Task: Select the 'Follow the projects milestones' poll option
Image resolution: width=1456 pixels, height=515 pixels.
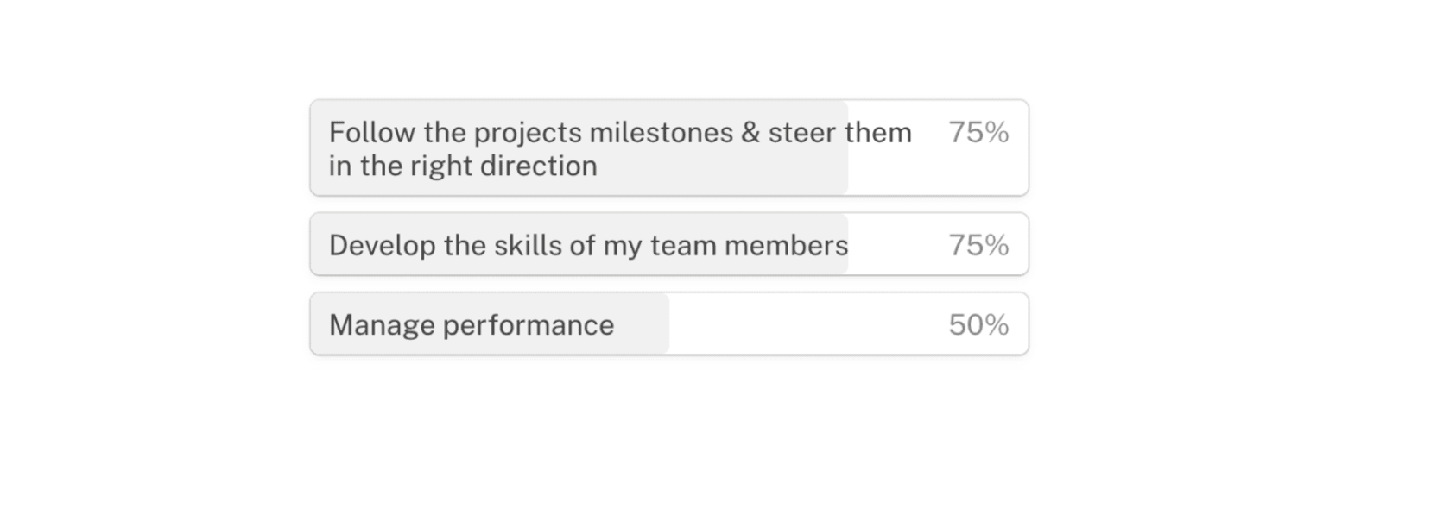Action: coord(669,148)
